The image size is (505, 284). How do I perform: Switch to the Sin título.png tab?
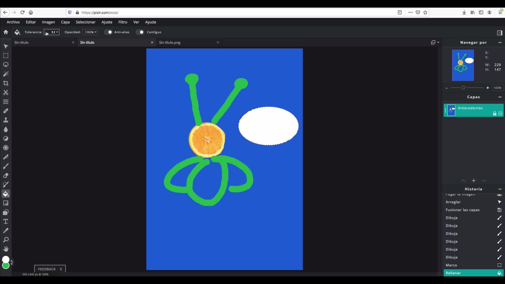(170, 42)
